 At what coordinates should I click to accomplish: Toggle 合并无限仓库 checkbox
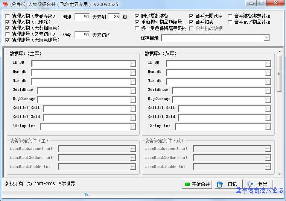192,16
